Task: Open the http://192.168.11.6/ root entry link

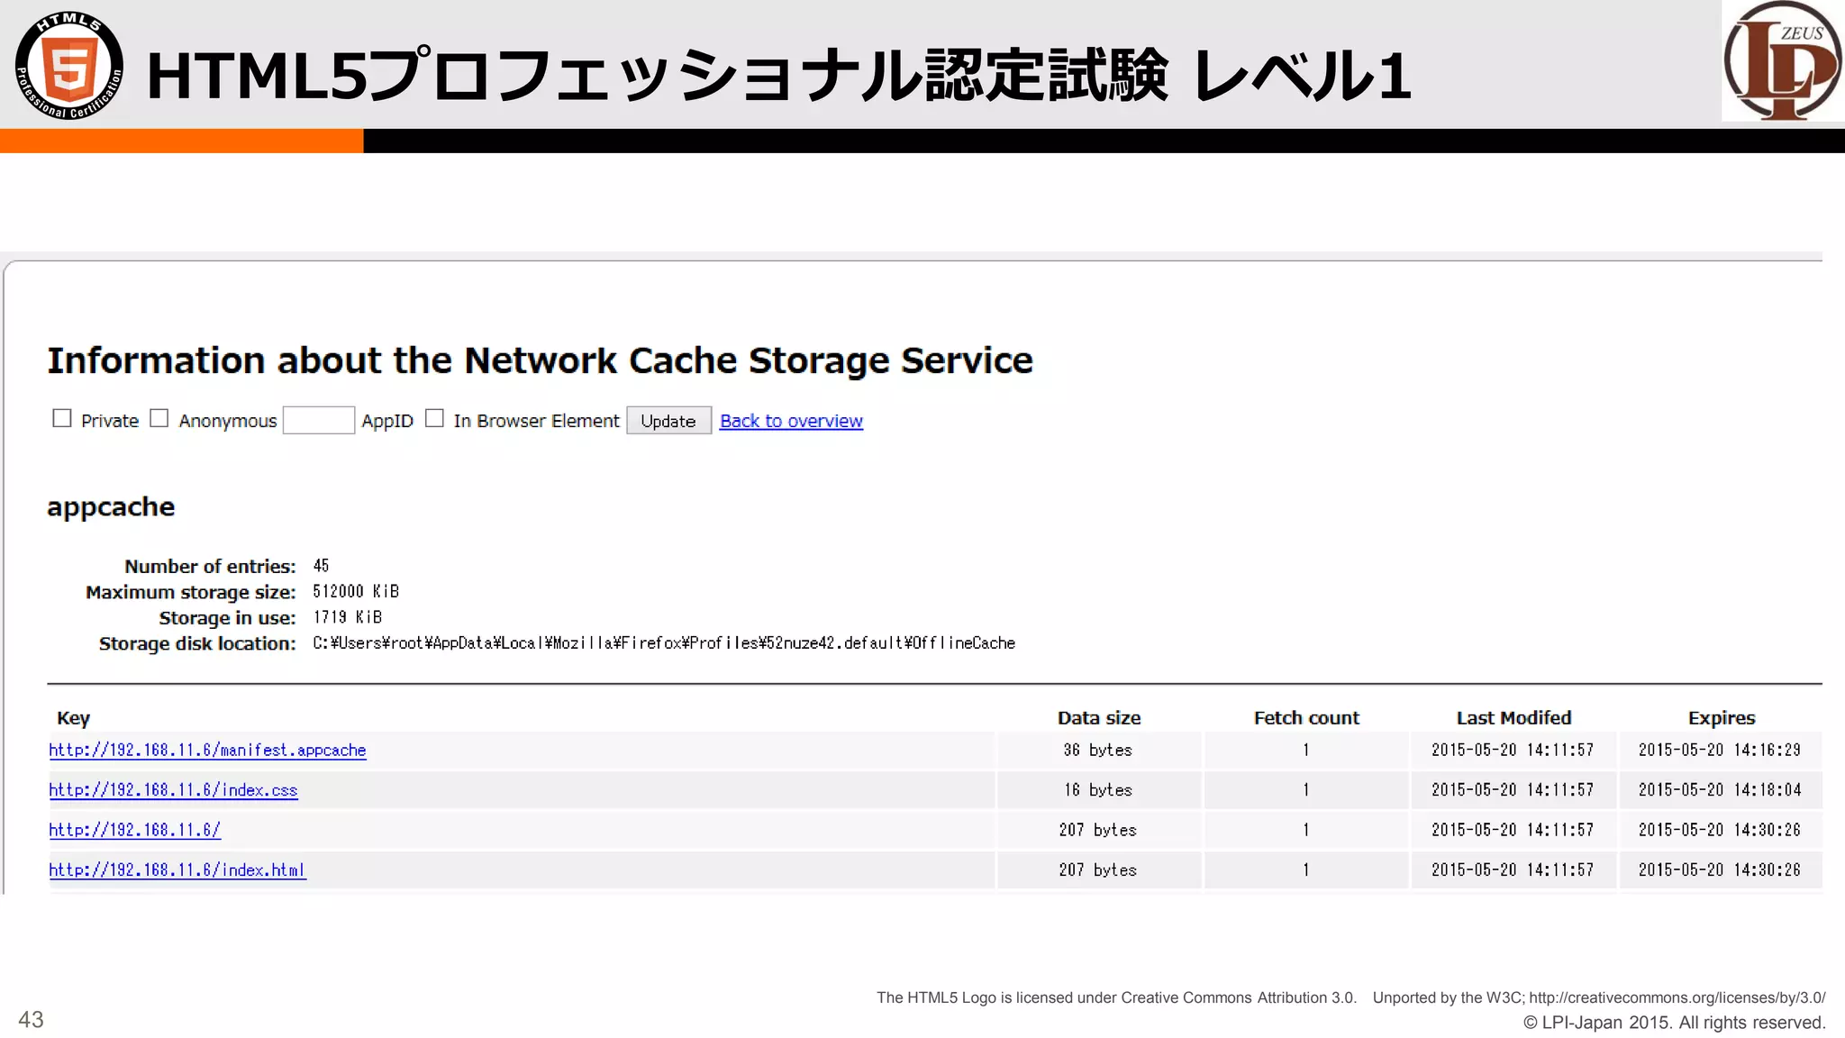Action: (x=134, y=830)
